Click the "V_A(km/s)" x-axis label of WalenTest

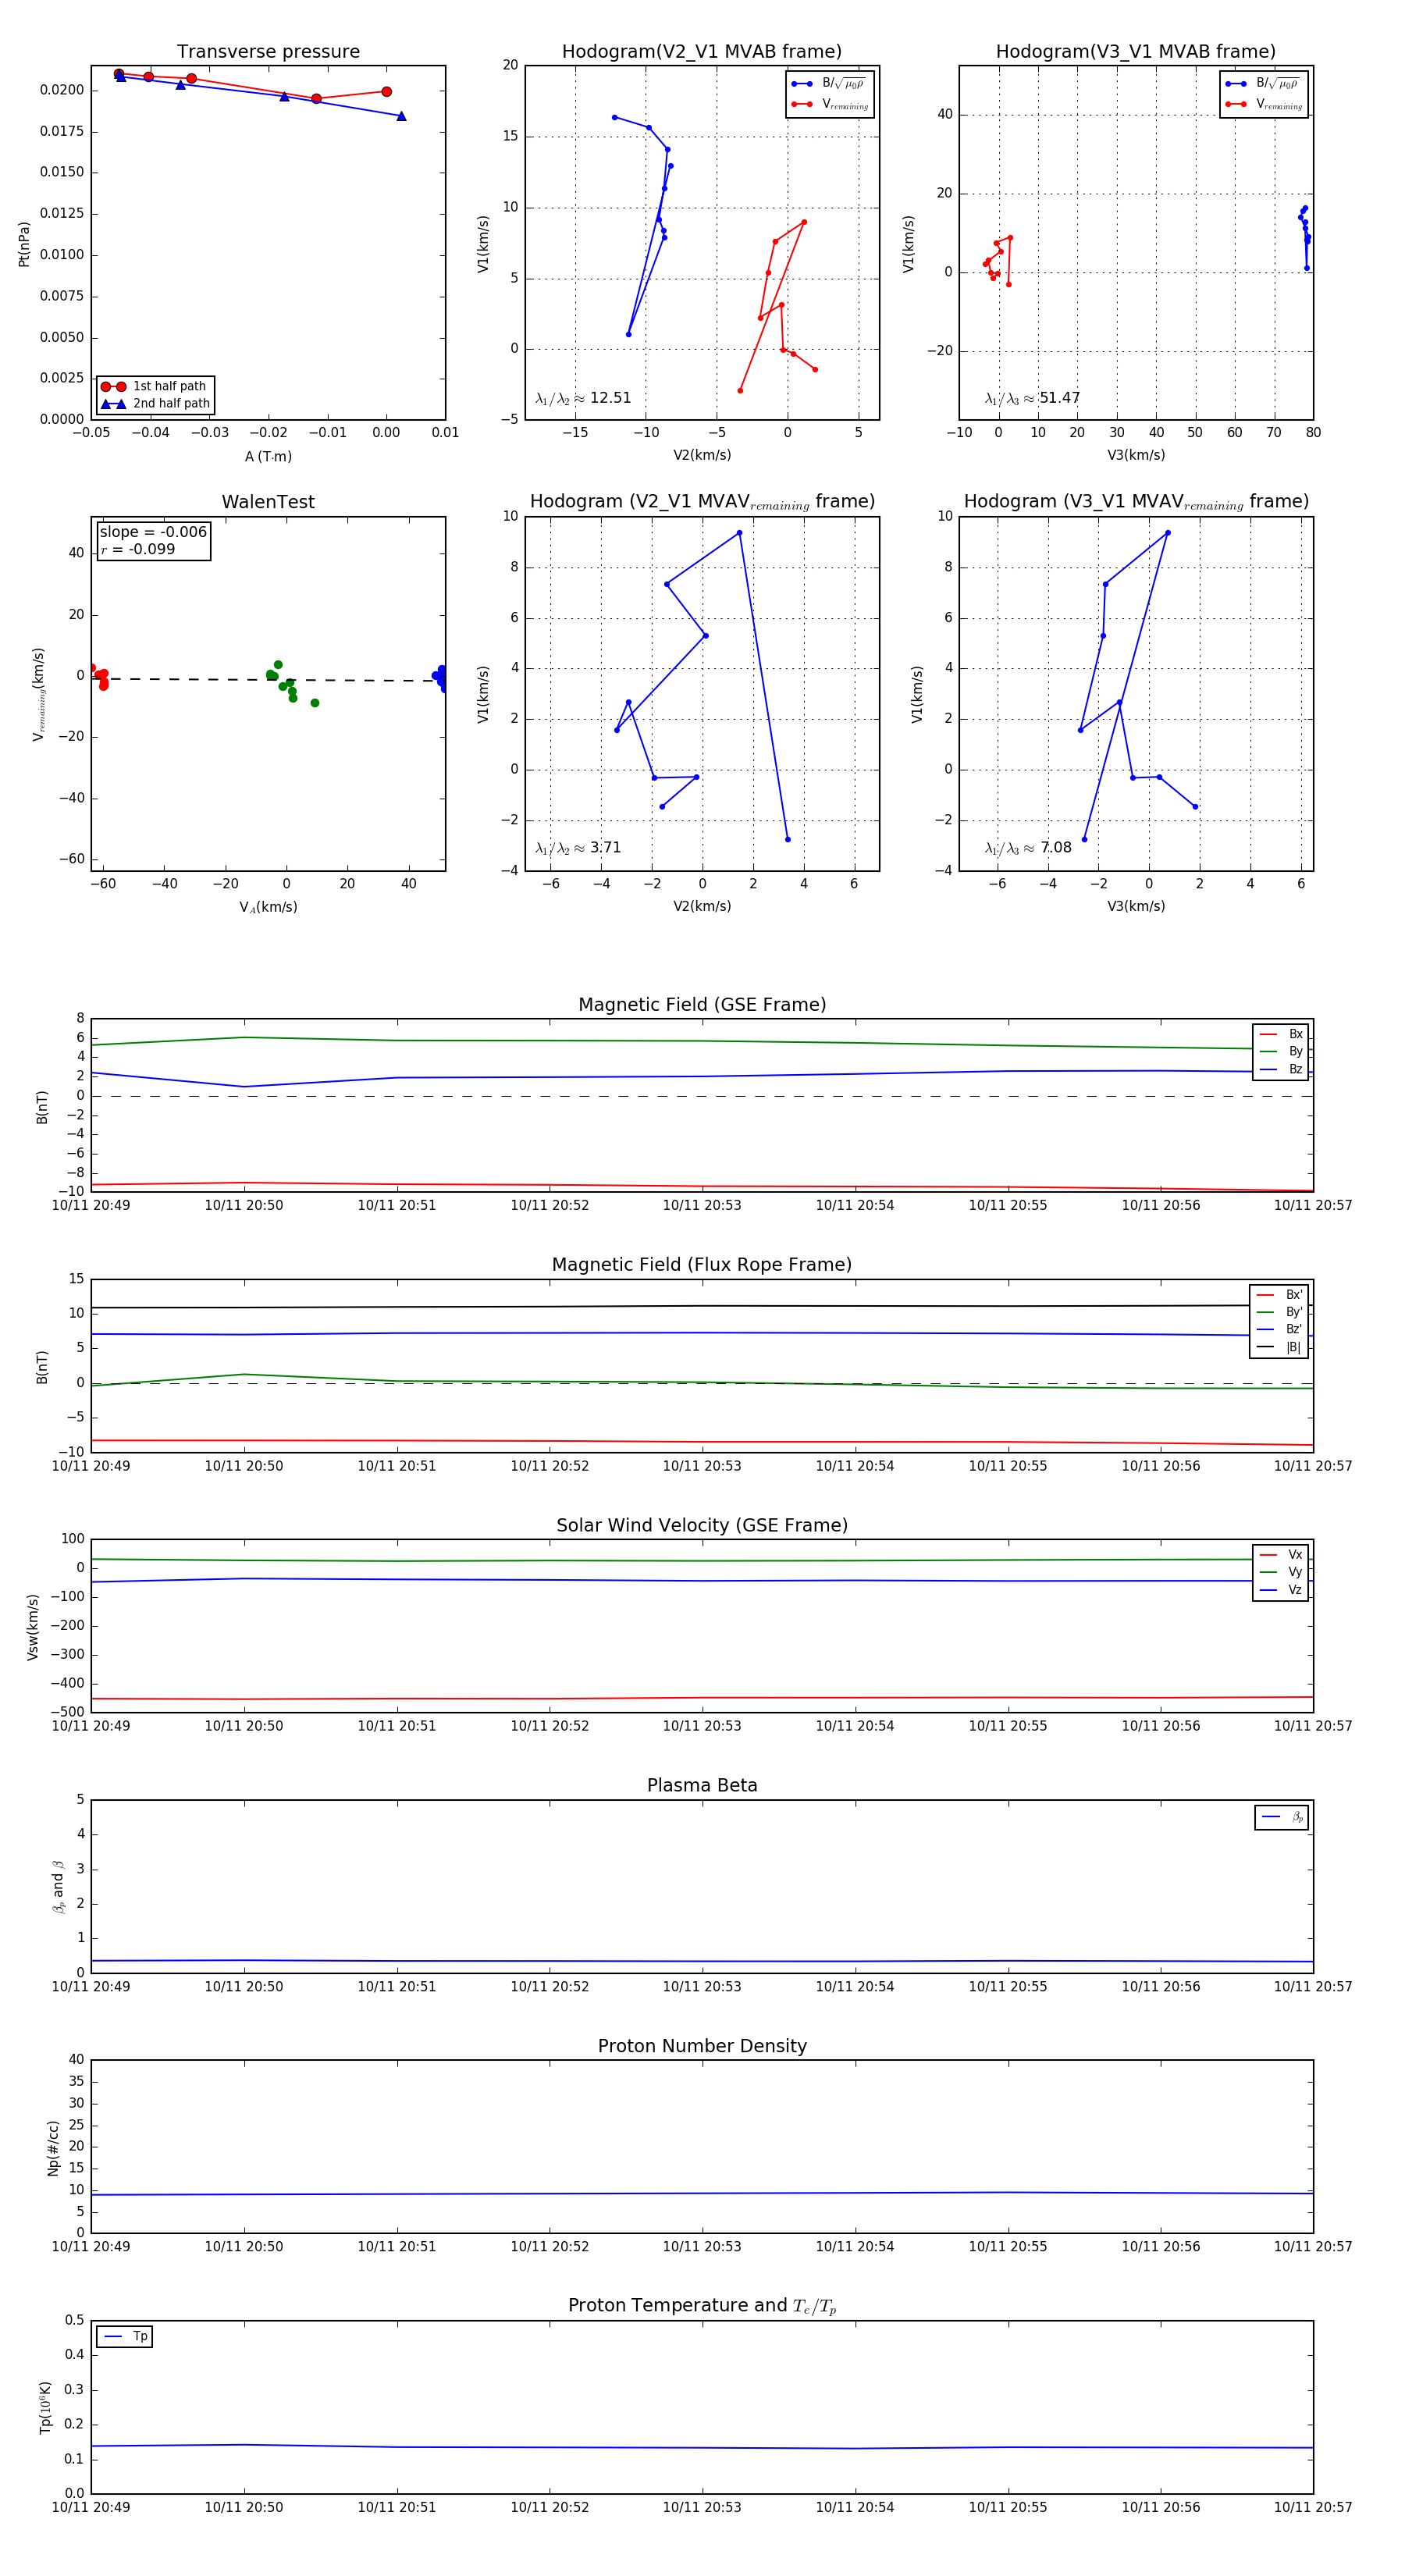[x=268, y=907]
